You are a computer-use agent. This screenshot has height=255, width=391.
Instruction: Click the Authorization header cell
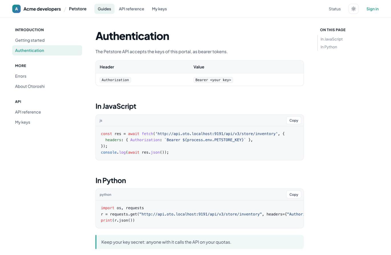[x=115, y=80]
